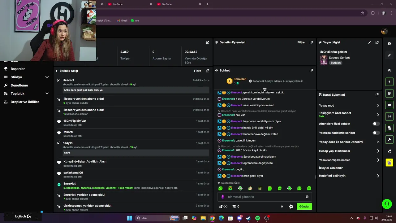This screenshot has width=396, height=223.
Task: Click the three-dots points icon in right sidebar
Action: pos(389,151)
